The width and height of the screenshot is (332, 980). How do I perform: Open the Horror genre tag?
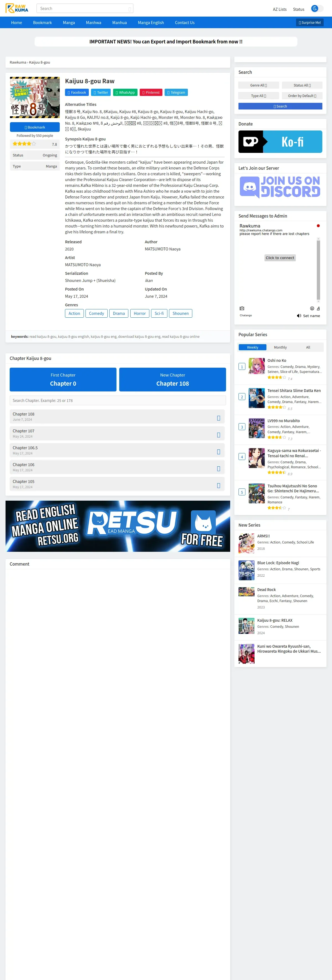(140, 313)
